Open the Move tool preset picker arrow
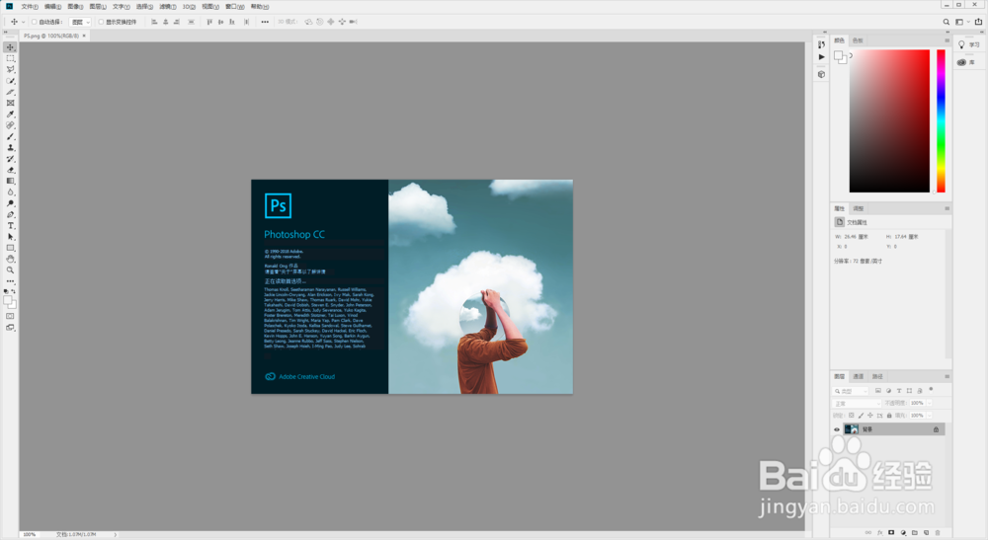 pos(24,22)
